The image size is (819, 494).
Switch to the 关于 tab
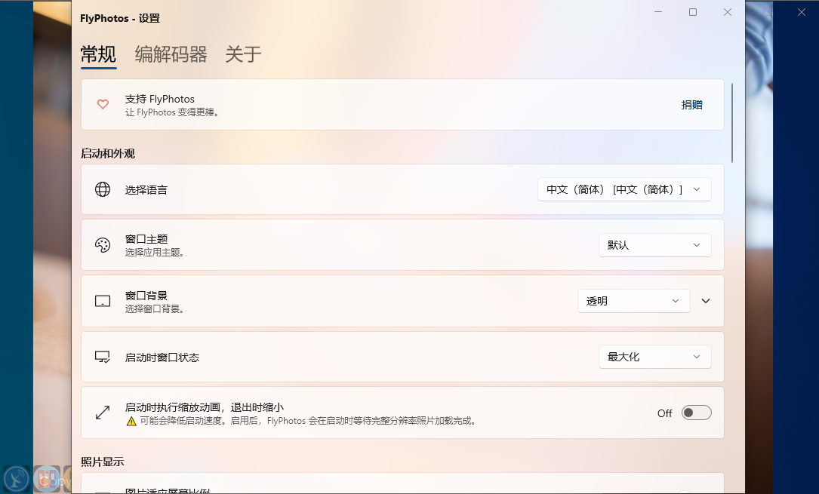(243, 54)
